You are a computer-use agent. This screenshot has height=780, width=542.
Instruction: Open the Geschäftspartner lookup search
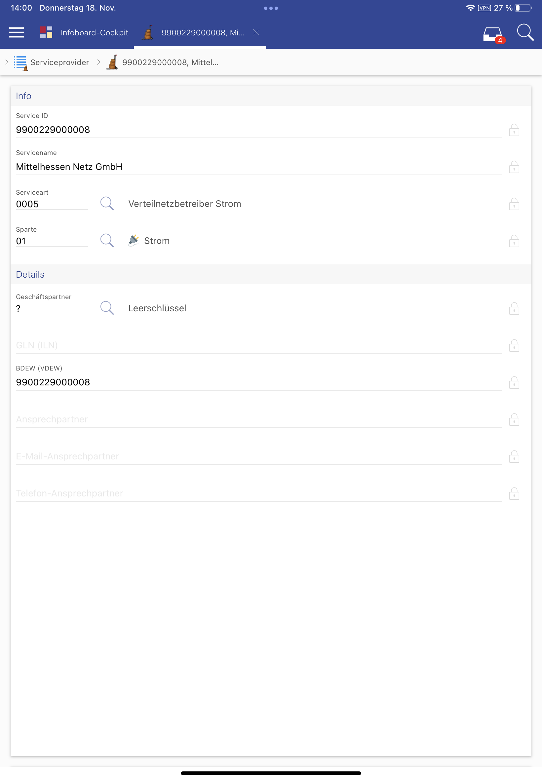click(x=107, y=308)
